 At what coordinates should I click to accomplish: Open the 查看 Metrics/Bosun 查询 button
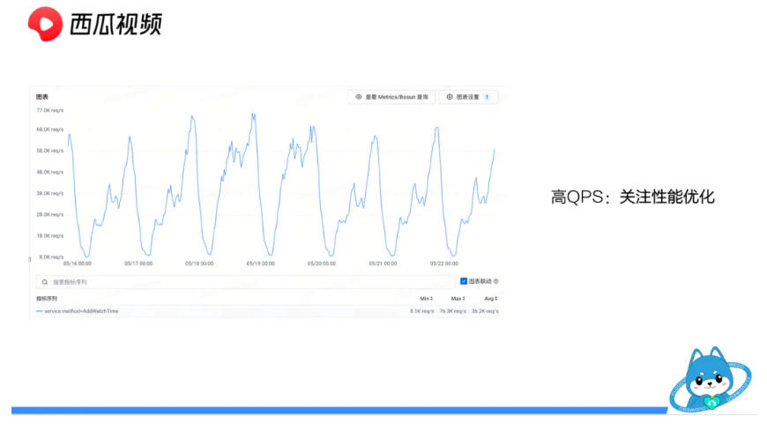tap(391, 97)
